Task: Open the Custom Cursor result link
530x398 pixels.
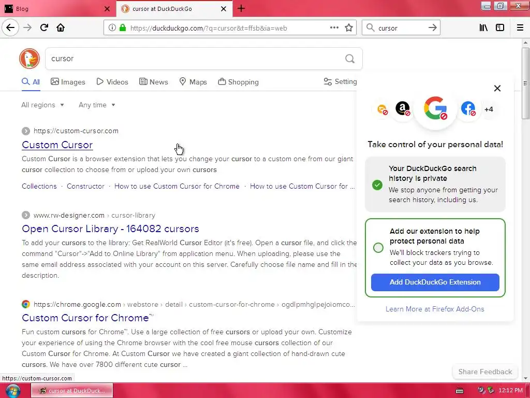Action: 57,145
